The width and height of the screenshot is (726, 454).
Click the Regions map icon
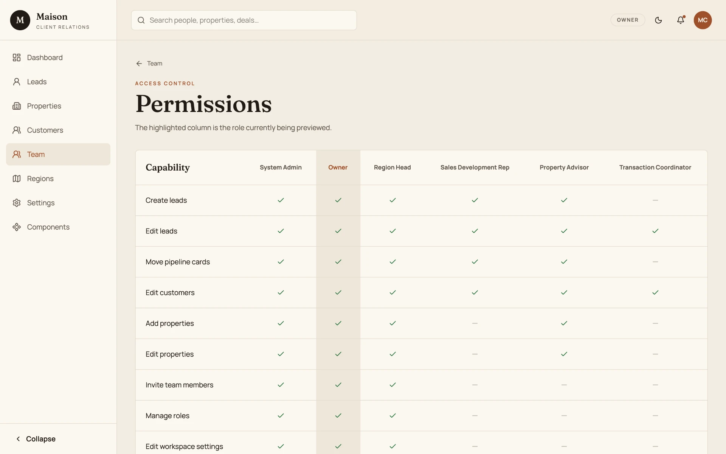(x=17, y=179)
